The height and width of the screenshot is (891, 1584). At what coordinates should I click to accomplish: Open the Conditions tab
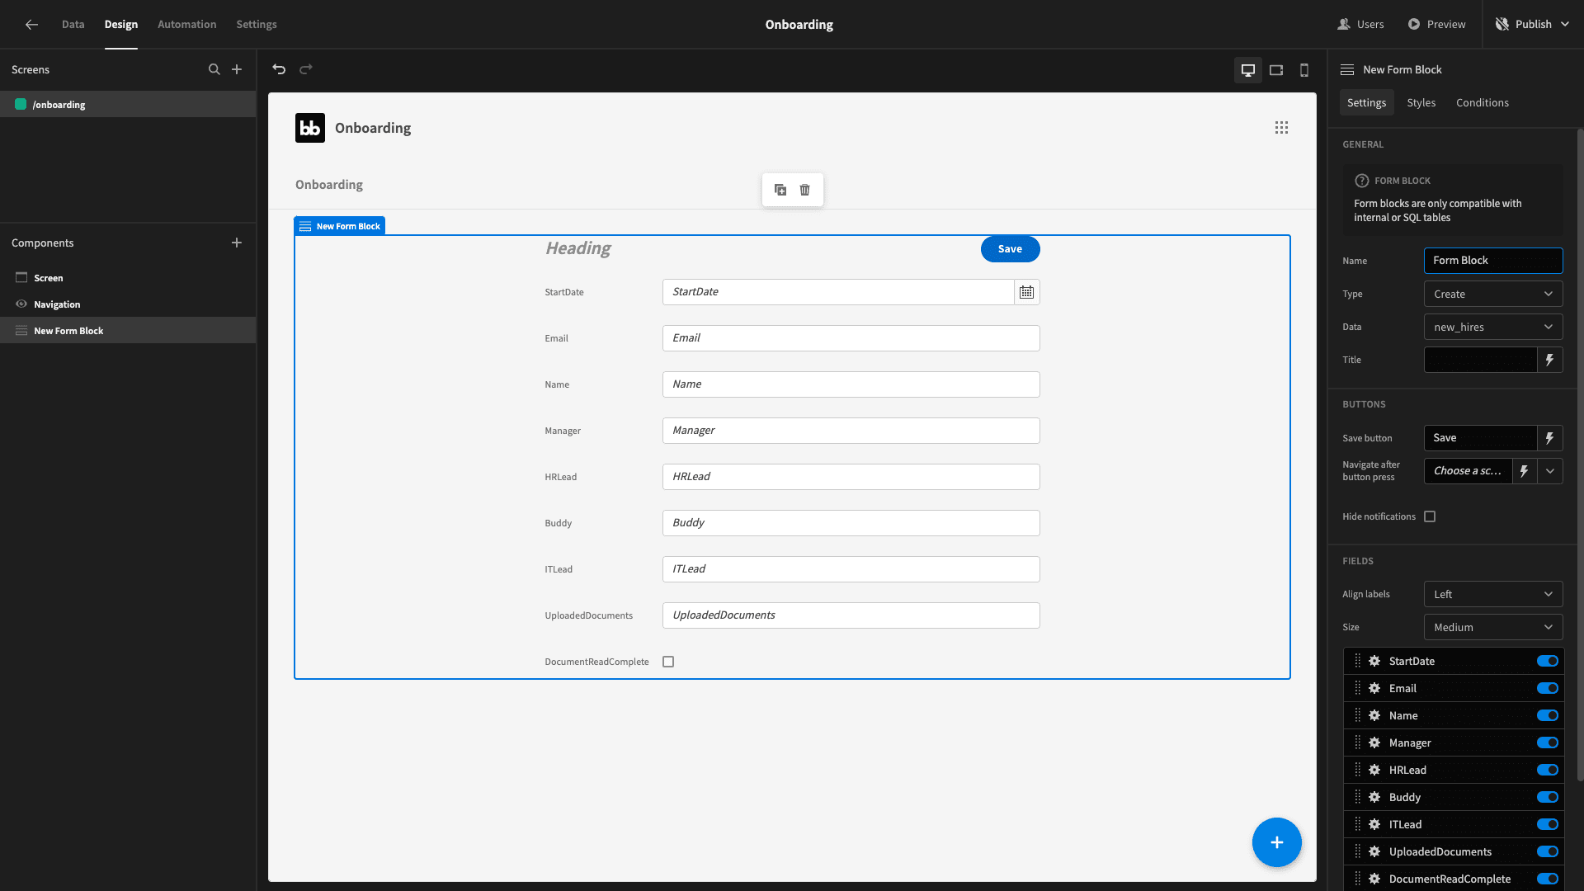click(1483, 102)
